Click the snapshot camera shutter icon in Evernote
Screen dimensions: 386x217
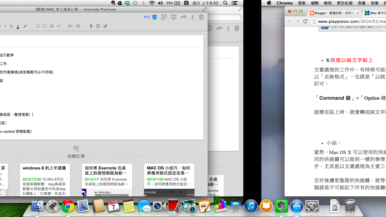point(98,26)
